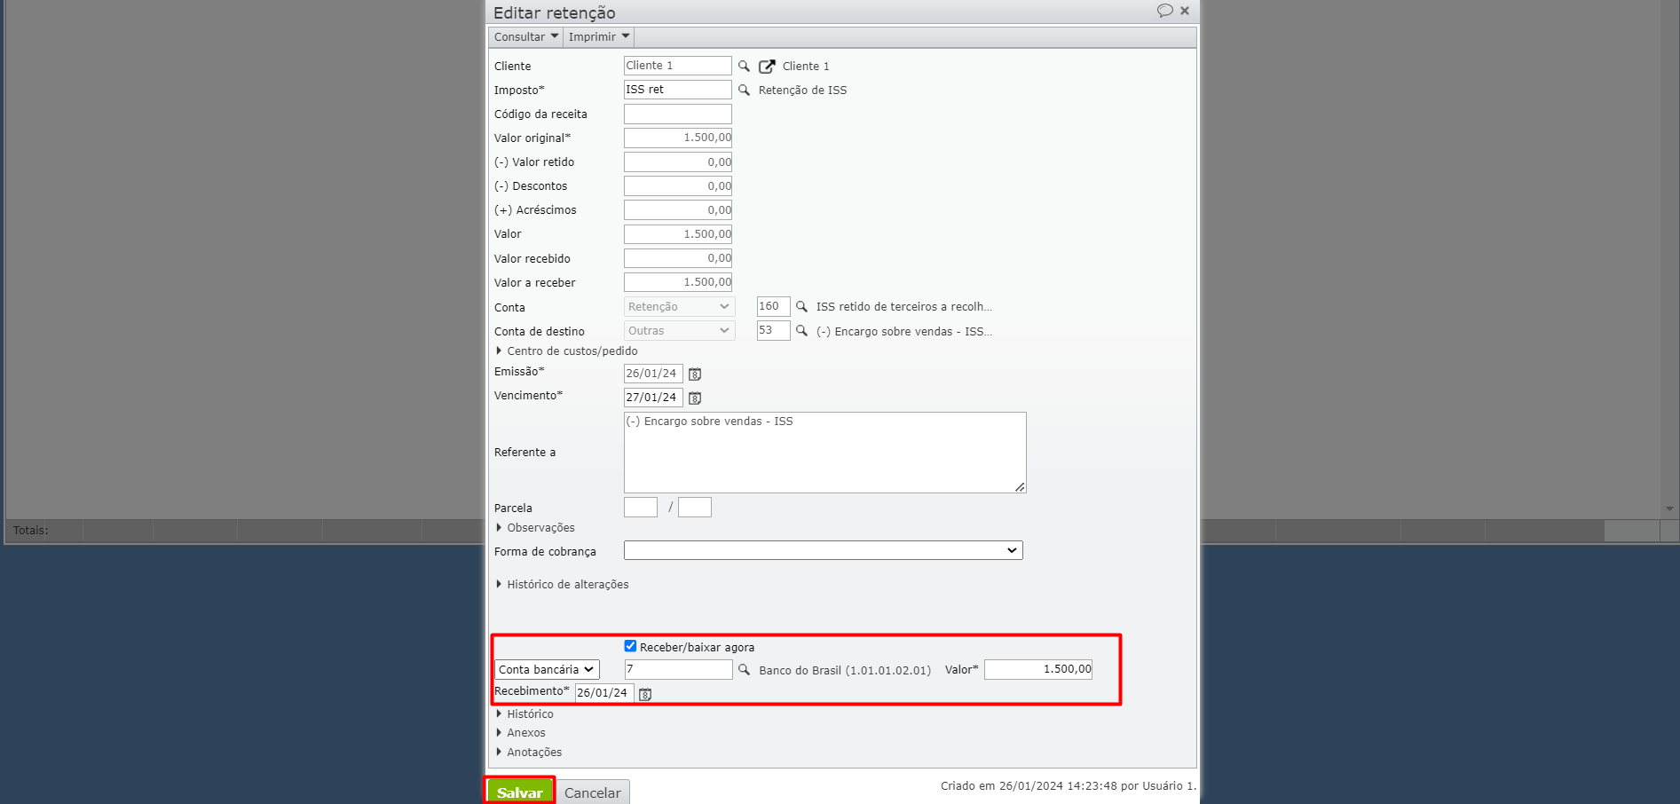The image size is (1680, 804).
Task: Click '(-) Encargo sobre vendas - ISS...' account description
Action: pyautogui.click(x=904, y=331)
